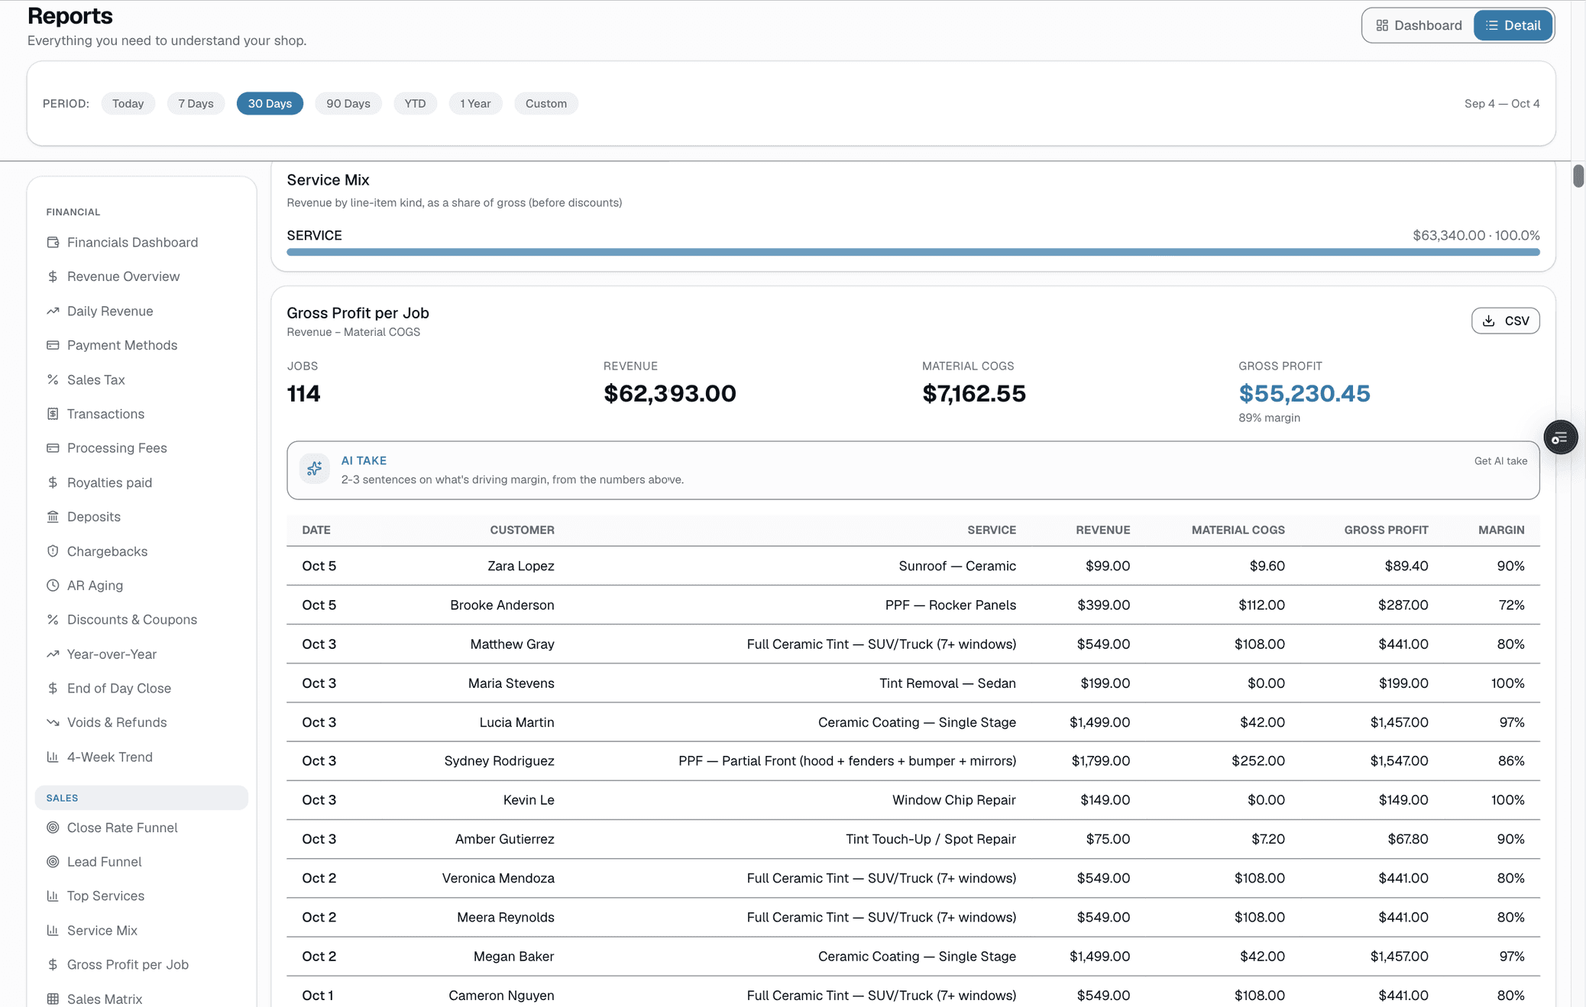Click the CUSTOMER column header

(x=522, y=530)
